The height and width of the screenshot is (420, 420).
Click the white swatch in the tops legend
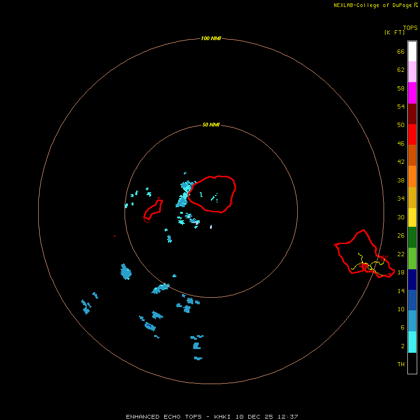coord(412,51)
